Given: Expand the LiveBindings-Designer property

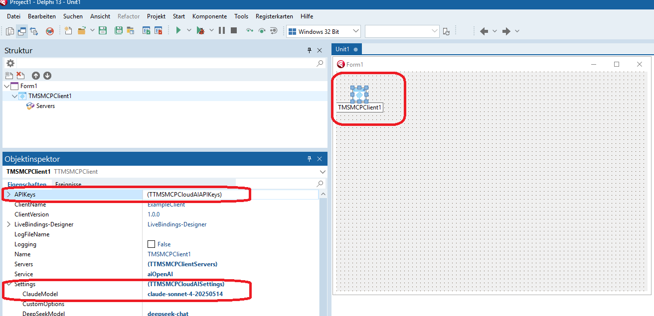Looking at the screenshot, I should tap(8, 224).
